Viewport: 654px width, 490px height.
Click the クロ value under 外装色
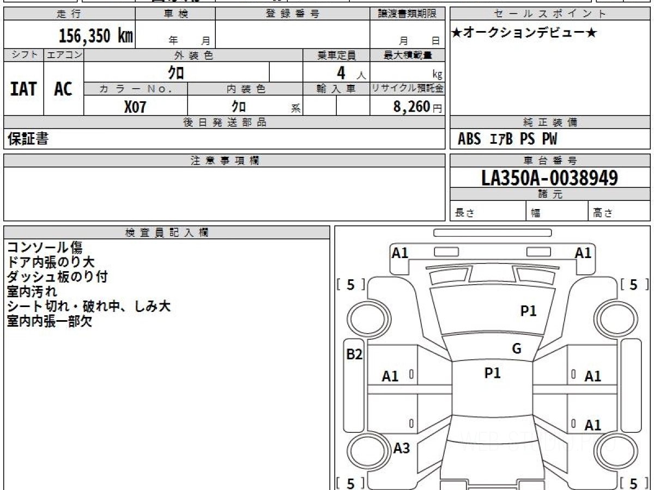pos(176,72)
